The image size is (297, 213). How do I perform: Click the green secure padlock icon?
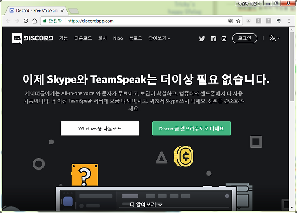click(45, 21)
